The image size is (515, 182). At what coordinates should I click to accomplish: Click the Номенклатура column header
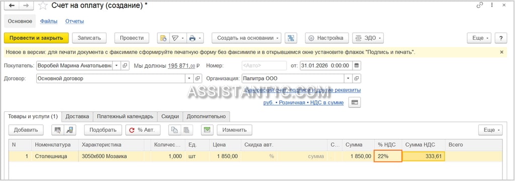pos(55,145)
